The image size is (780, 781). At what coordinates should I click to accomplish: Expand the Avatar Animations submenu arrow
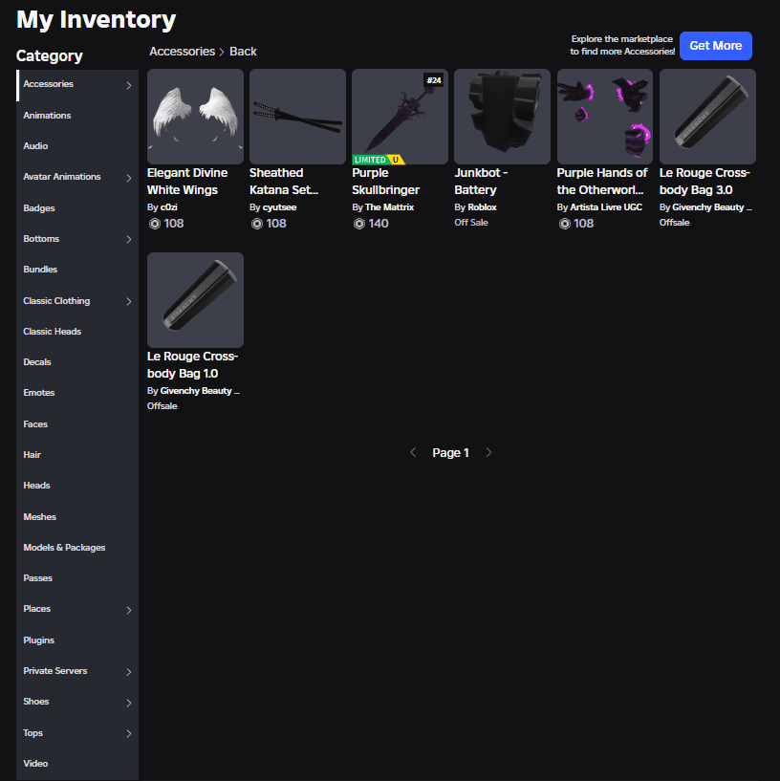coord(129,178)
